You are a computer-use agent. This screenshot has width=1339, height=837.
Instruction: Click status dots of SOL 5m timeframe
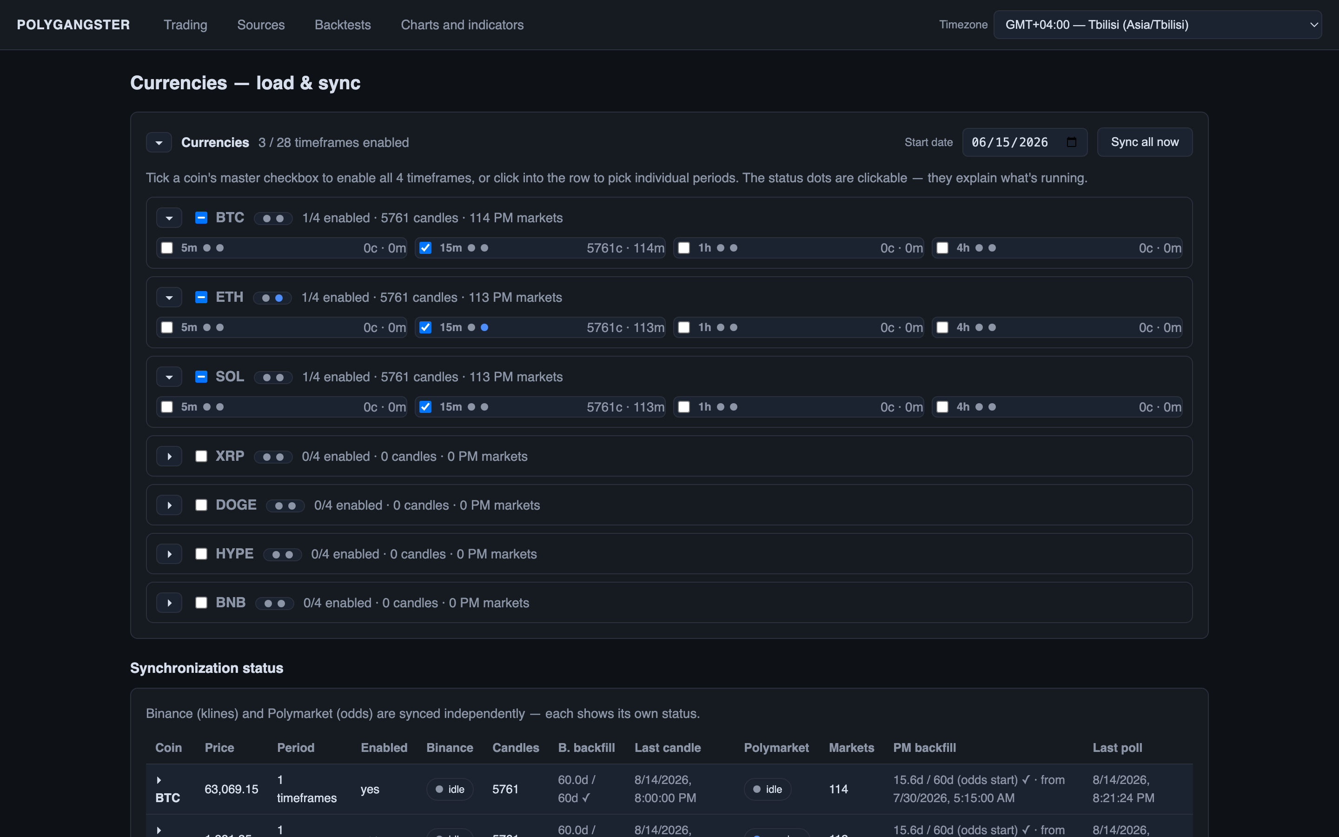tap(213, 407)
